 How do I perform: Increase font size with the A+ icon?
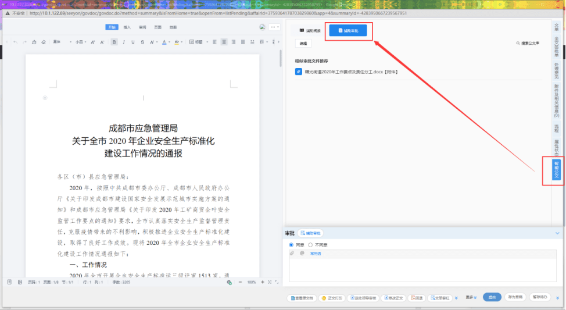(x=93, y=42)
